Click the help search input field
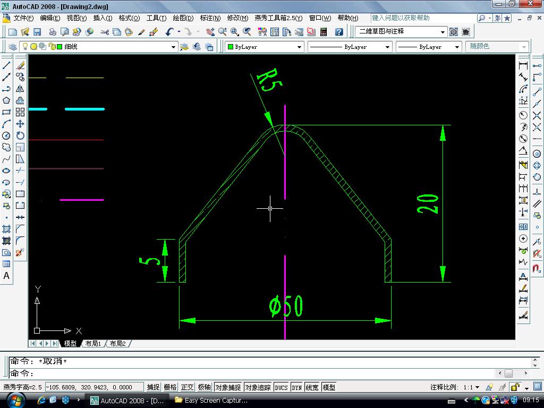The image size is (544, 408). [423, 18]
